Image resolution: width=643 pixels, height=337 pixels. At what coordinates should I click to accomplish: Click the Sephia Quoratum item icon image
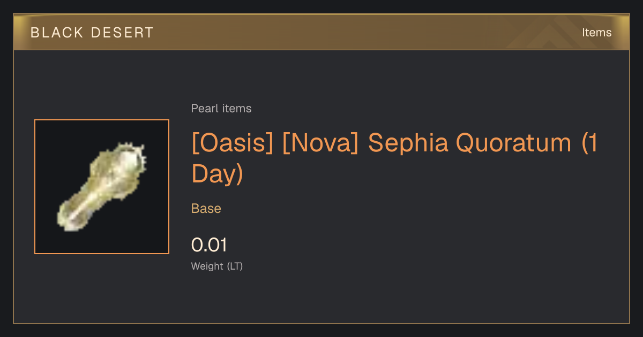click(101, 186)
